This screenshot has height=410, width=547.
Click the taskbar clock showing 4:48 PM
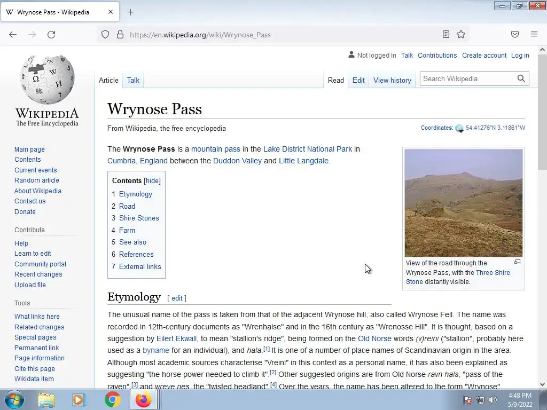coord(520,400)
